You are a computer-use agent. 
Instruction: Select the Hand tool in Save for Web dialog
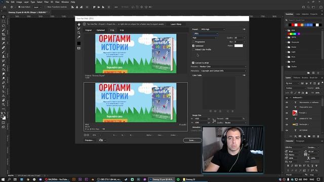(79, 24)
